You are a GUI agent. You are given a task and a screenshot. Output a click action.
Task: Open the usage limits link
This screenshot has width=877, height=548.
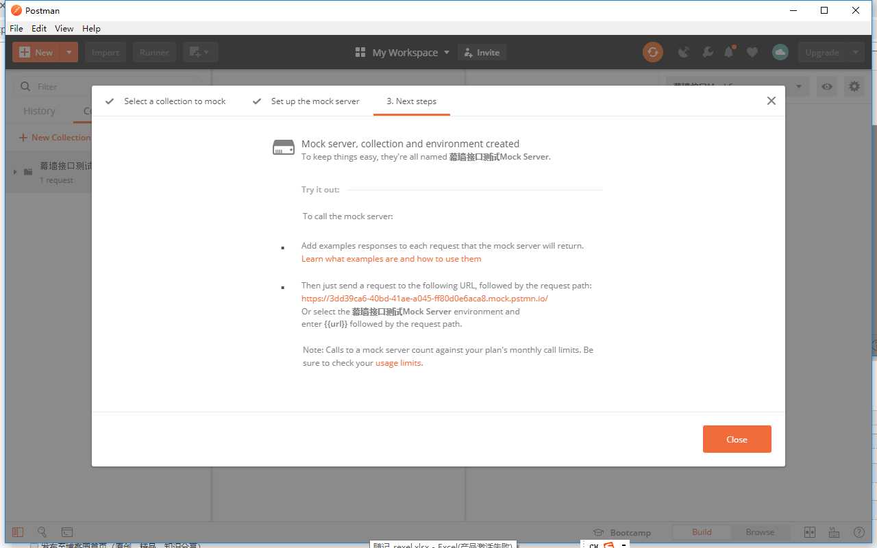[399, 363]
